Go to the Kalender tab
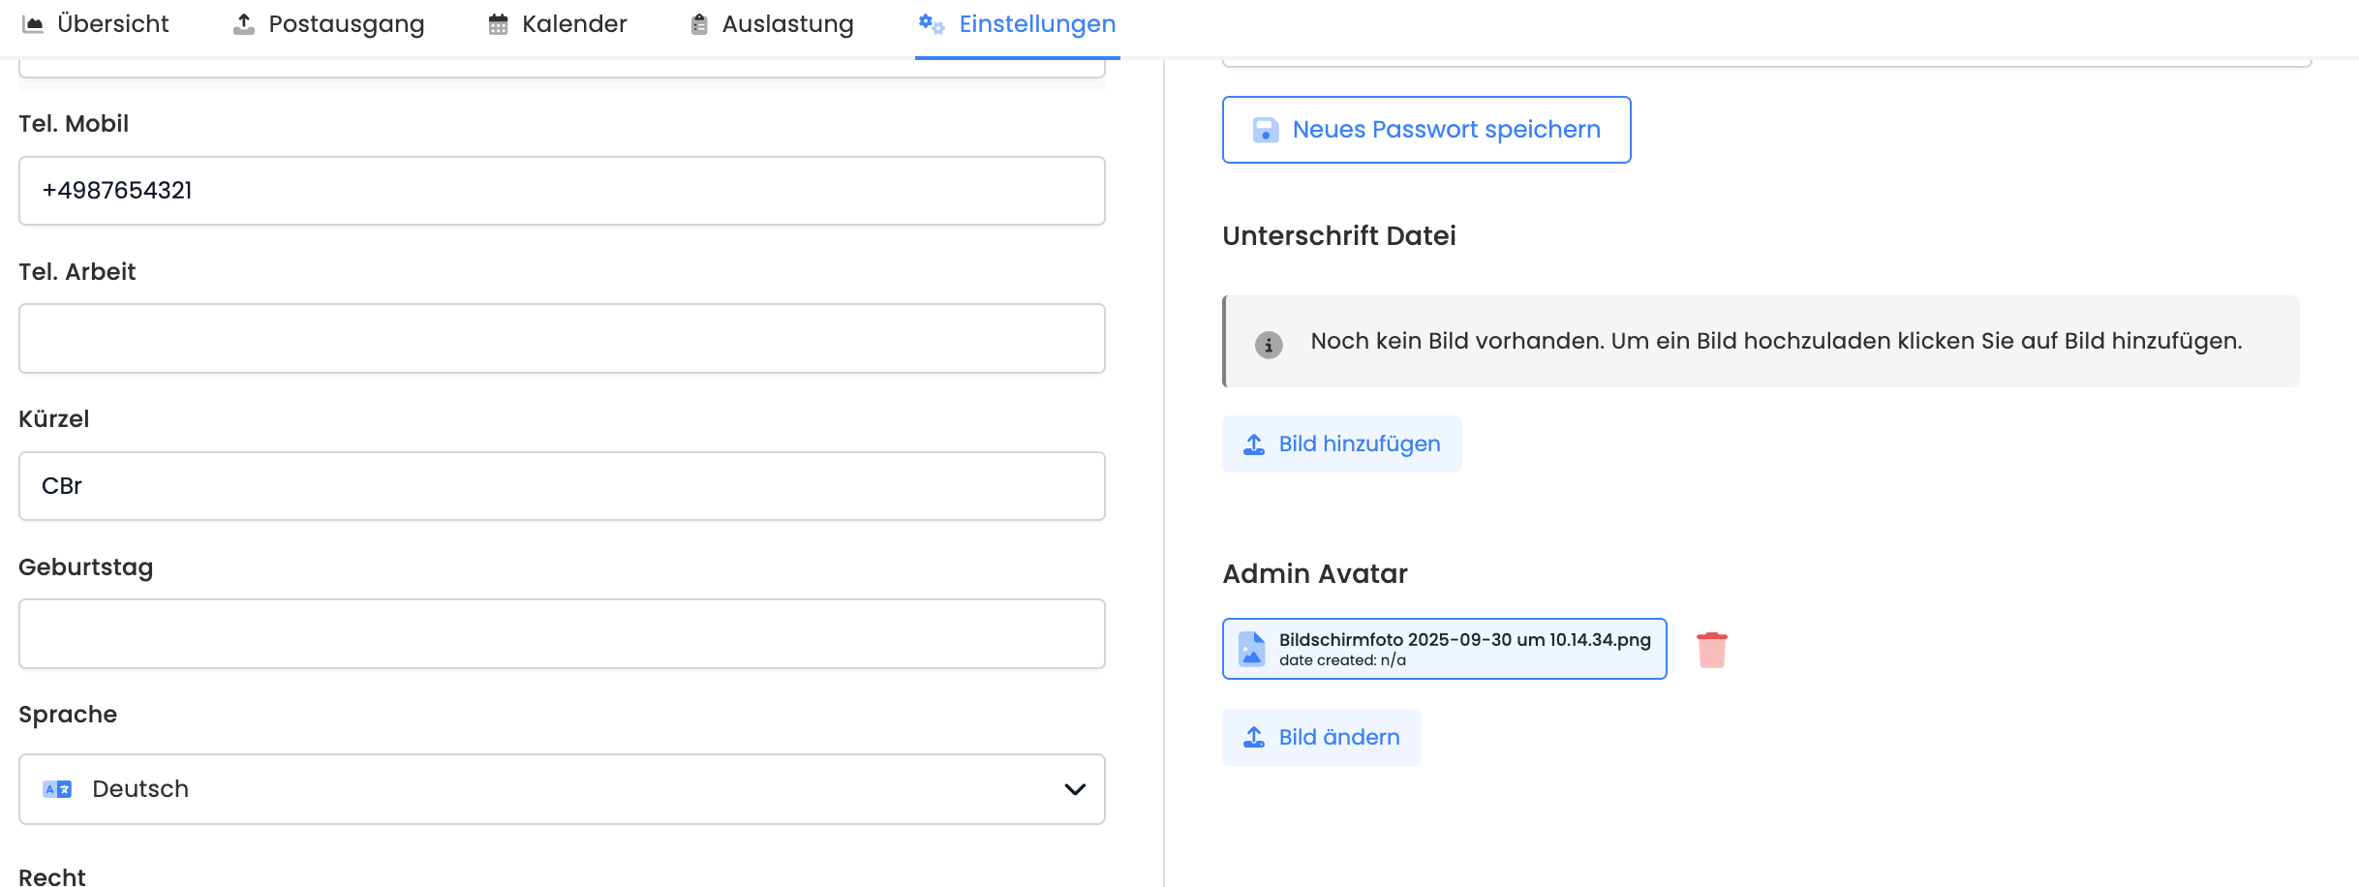Image resolution: width=2359 pixels, height=887 pixels. 558,24
